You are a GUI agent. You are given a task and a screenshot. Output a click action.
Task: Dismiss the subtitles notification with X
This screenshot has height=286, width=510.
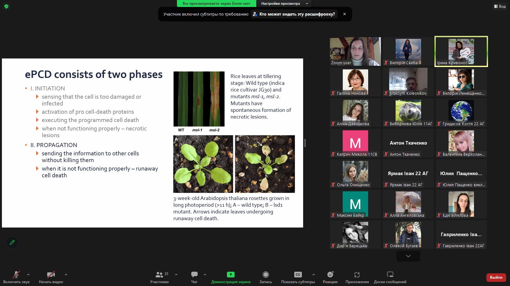(345, 14)
